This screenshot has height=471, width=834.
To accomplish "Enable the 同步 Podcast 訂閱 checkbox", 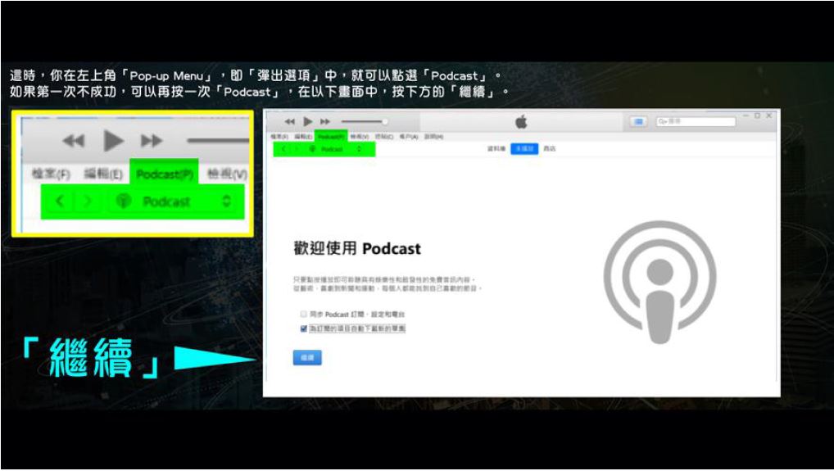I will point(304,315).
